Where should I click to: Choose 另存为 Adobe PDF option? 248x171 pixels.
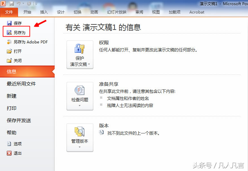pyautogui.click(x=27, y=42)
